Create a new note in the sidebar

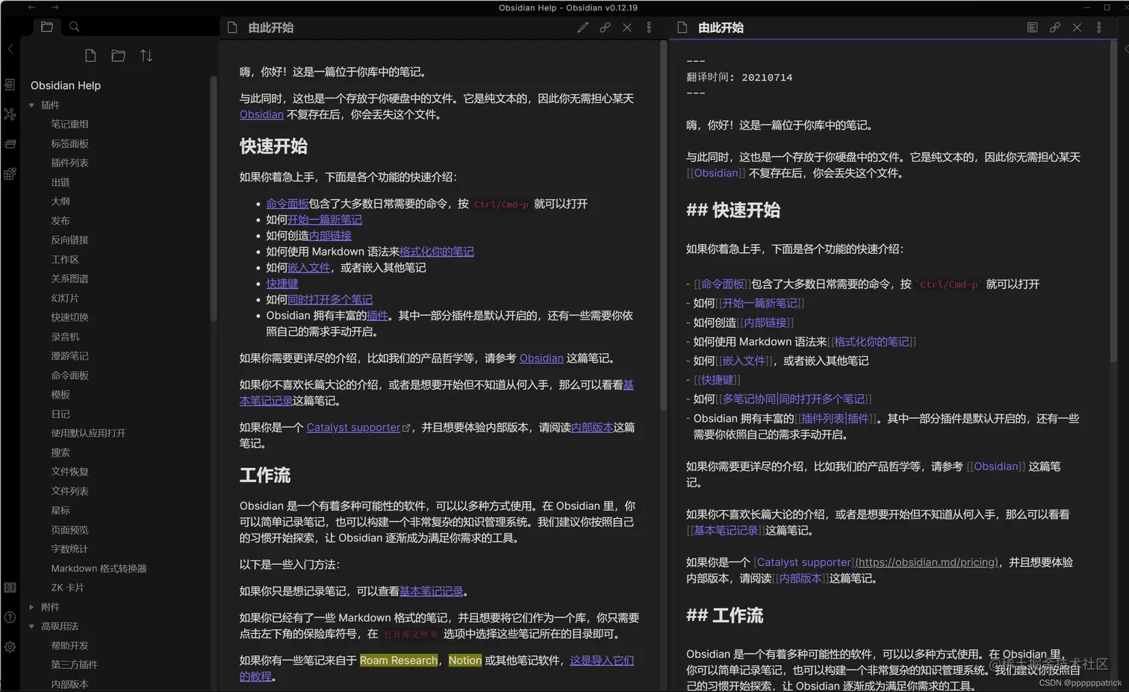click(90, 54)
